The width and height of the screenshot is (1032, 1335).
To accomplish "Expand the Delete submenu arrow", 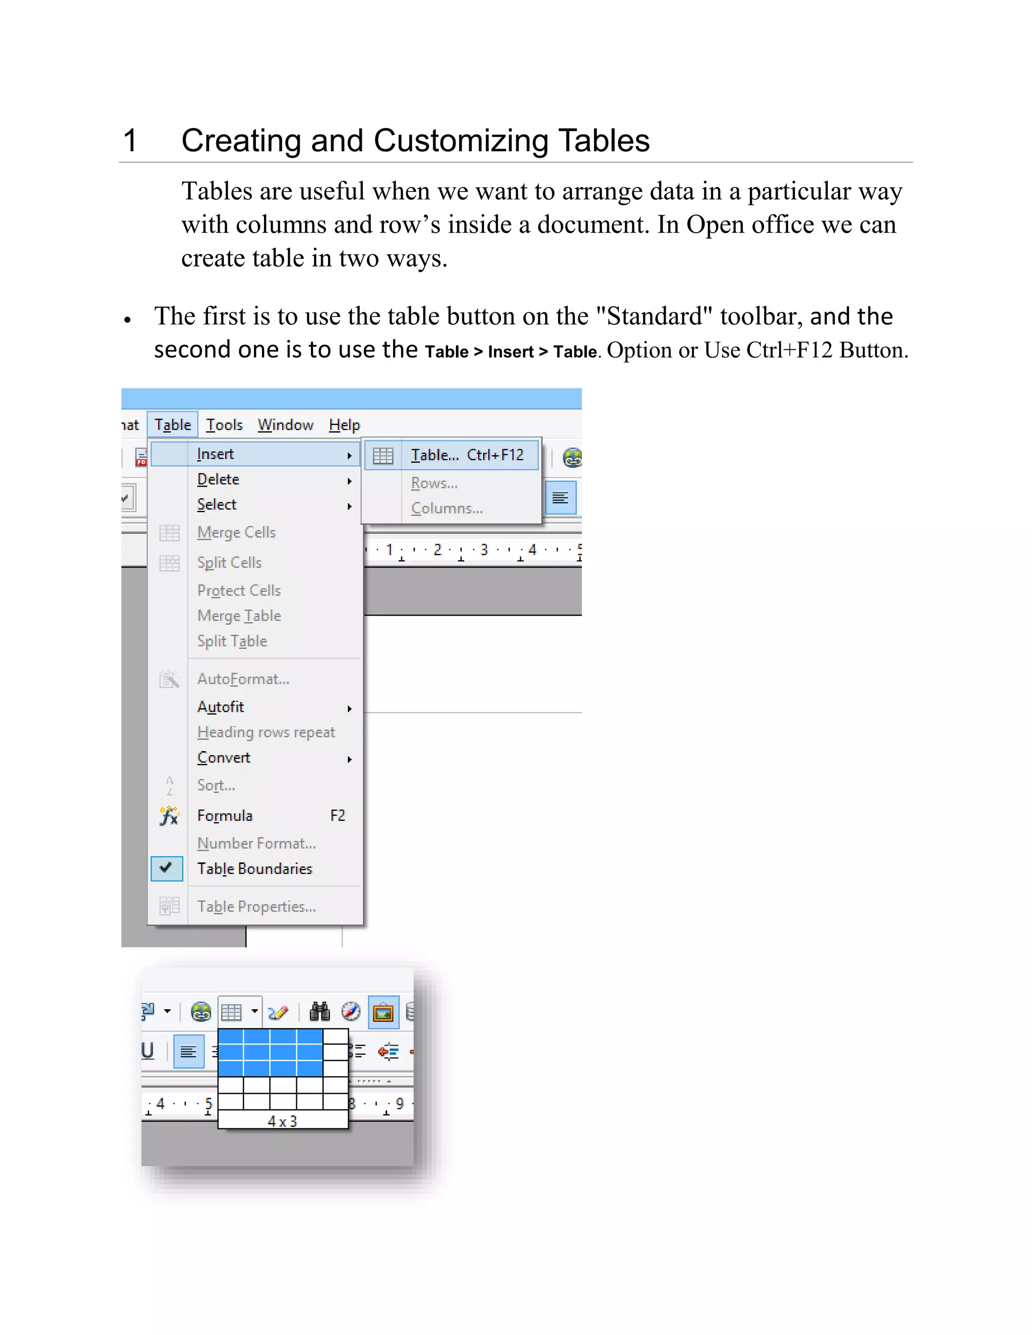I will tap(350, 481).
